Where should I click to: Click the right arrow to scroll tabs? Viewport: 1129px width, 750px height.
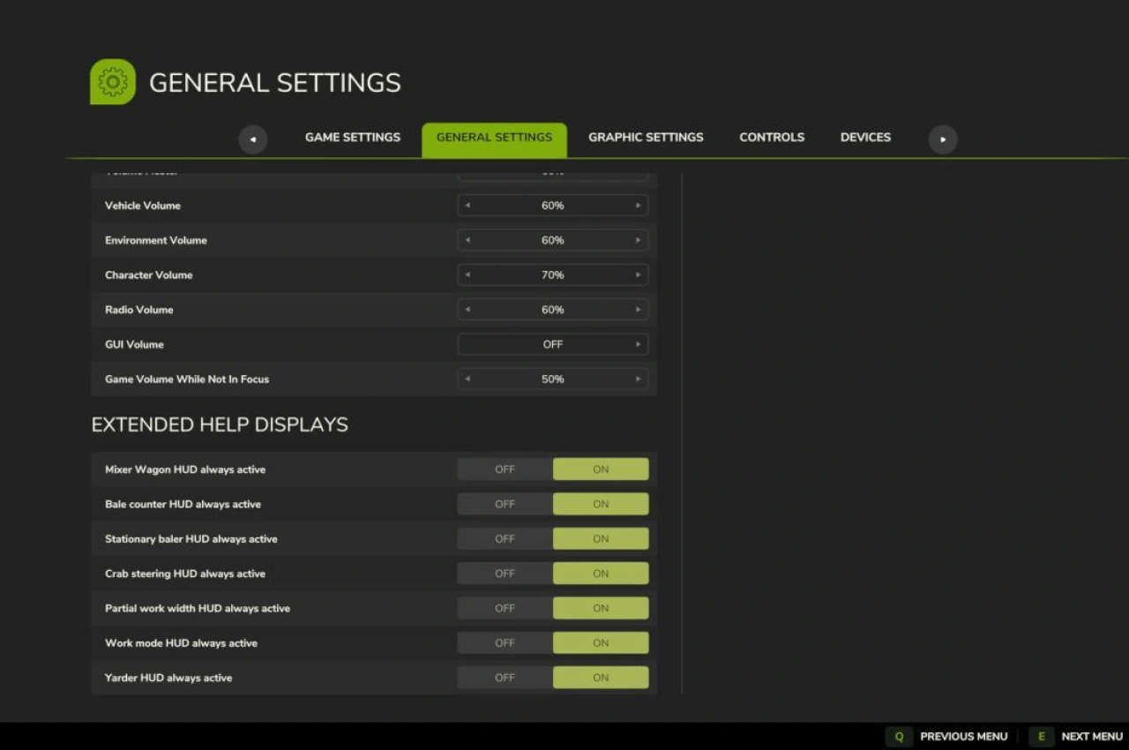(942, 139)
